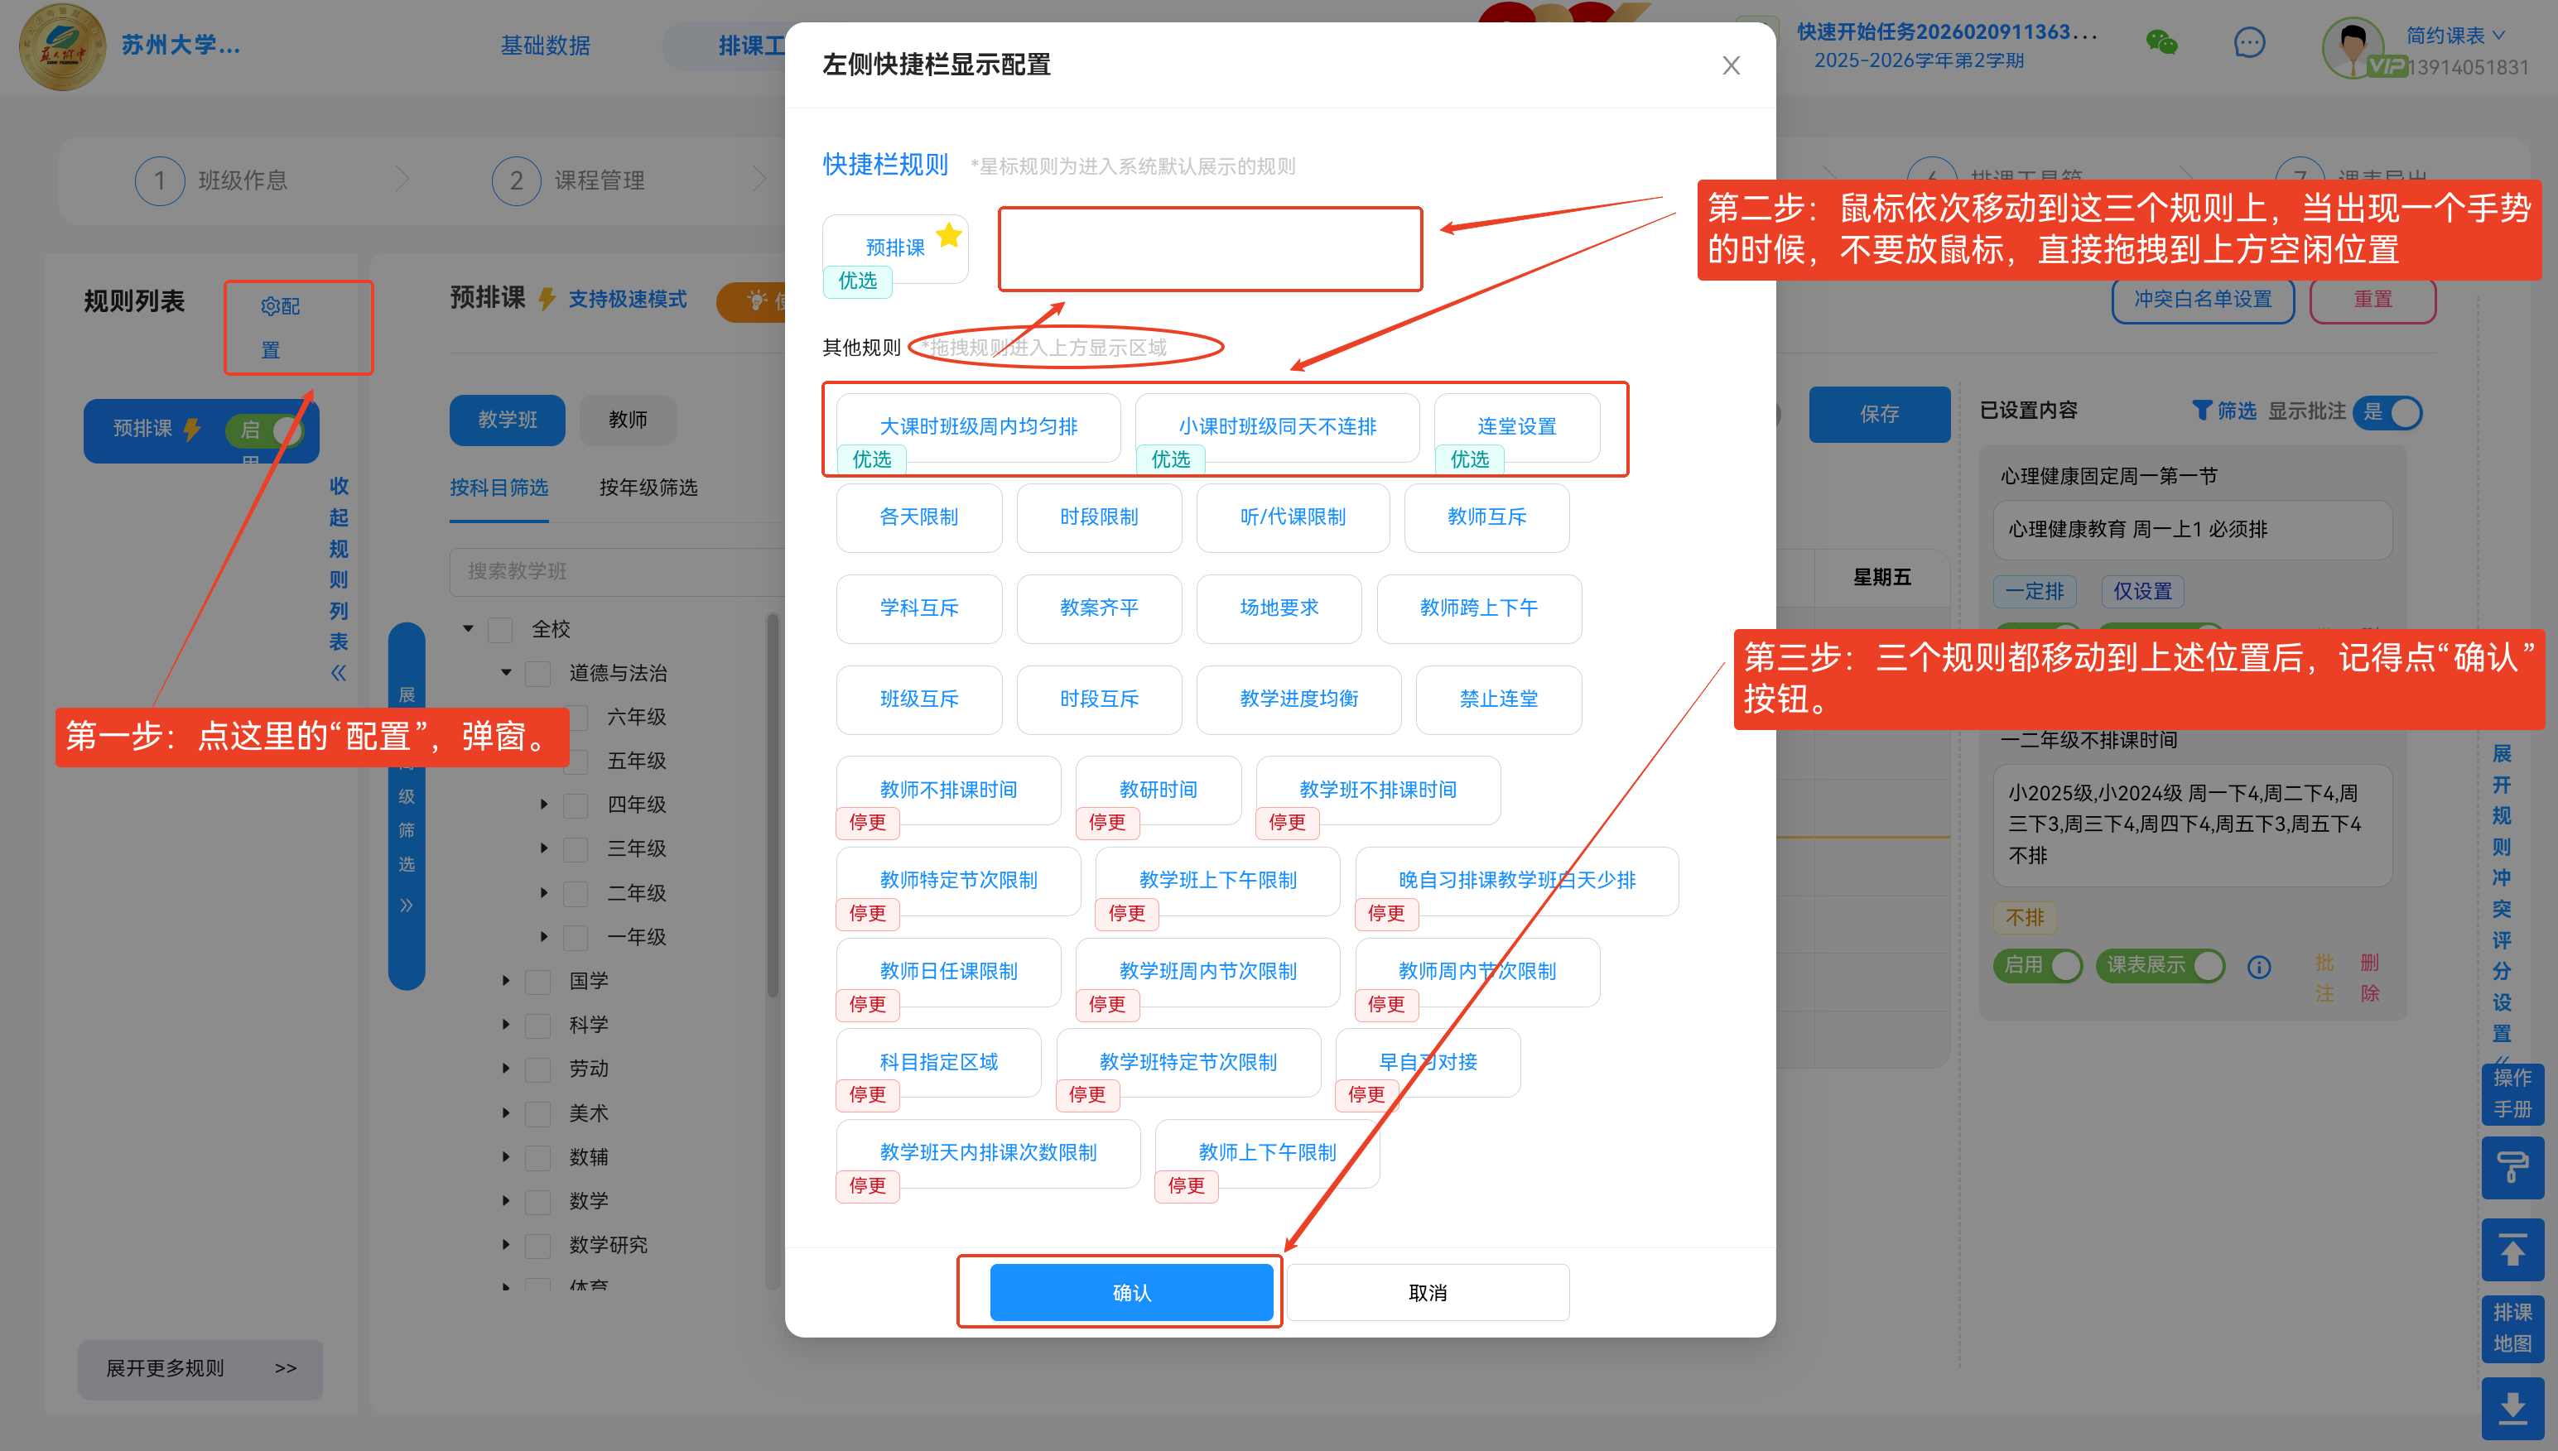Viewport: 2558px width, 1451px height.
Task: Click the 重置 button
Action: tap(2373, 299)
